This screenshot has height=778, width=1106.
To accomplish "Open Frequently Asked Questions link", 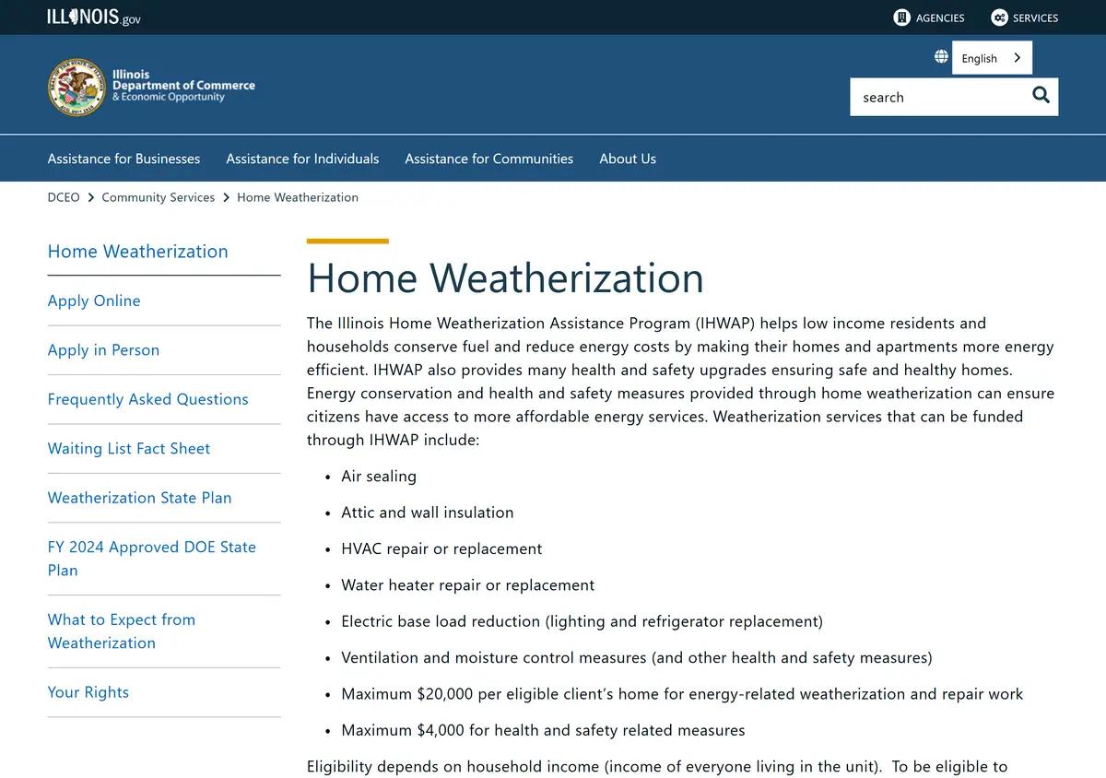I will (x=147, y=399).
